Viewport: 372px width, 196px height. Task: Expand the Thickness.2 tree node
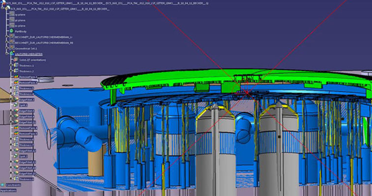(x=11, y=71)
